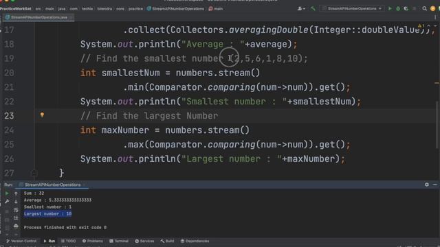Open the Version Control tool window

coord(21,241)
